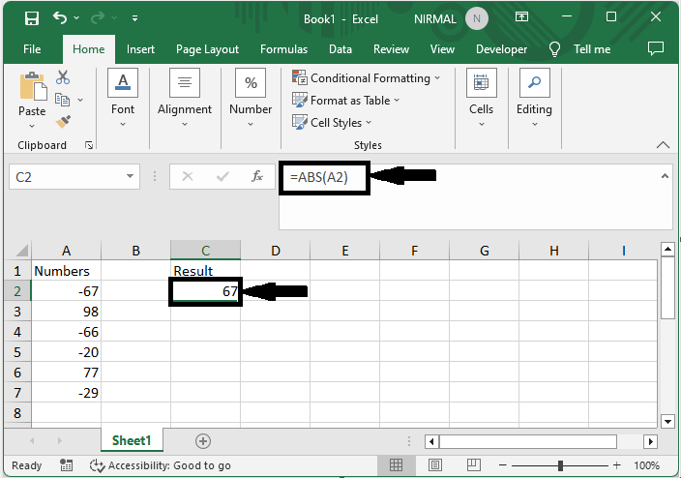Expand the Font group
This screenshot has height=478, width=681.
(123, 98)
